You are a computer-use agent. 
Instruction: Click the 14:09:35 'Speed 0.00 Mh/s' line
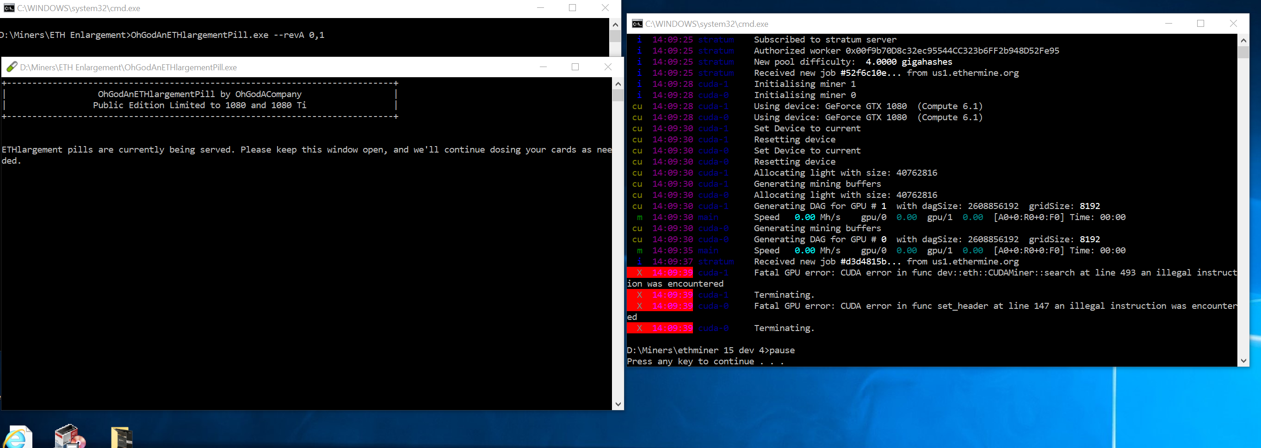tap(940, 251)
